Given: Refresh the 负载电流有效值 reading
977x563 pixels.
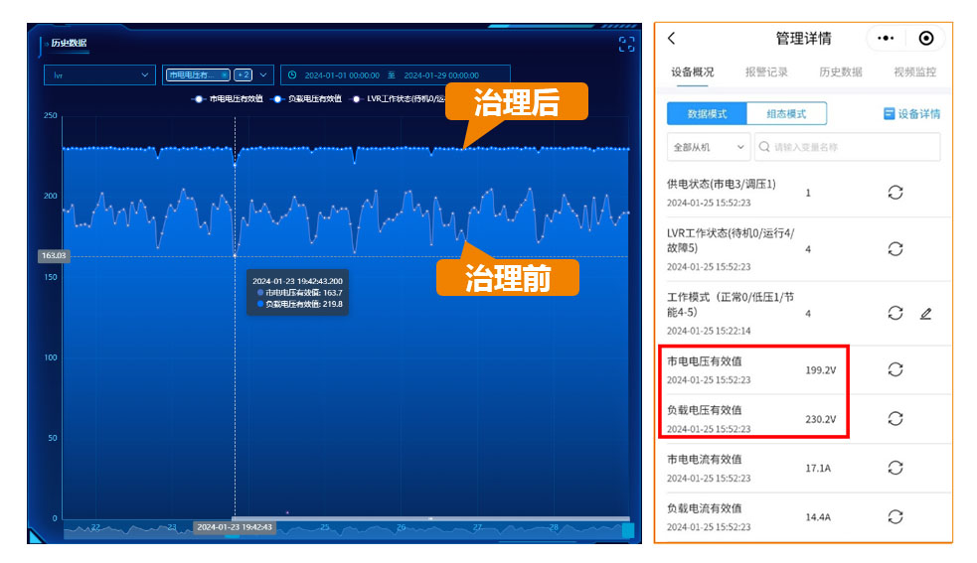Looking at the screenshot, I should [x=895, y=516].
